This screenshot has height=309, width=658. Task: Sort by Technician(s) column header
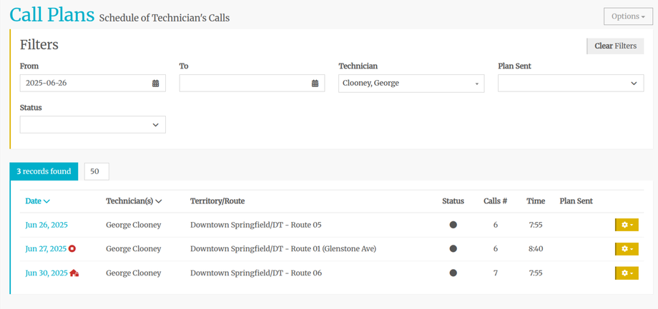pyautogui.click(x=134, y=201)
